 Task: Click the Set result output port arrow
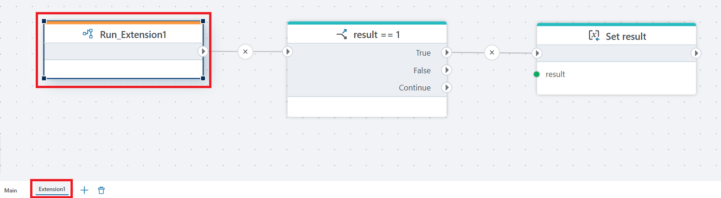(x=695, y=53)
